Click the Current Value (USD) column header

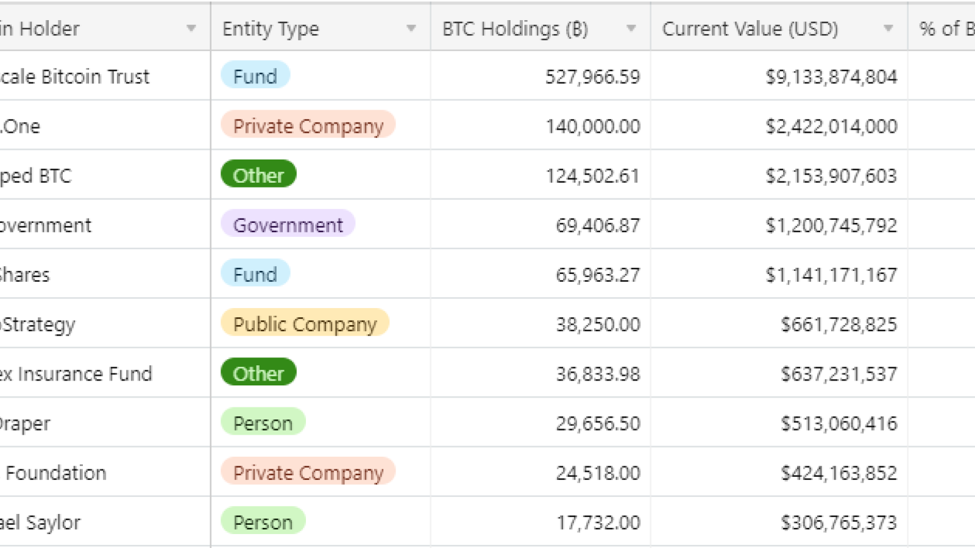pyautogui.click(x=779, y=28)
